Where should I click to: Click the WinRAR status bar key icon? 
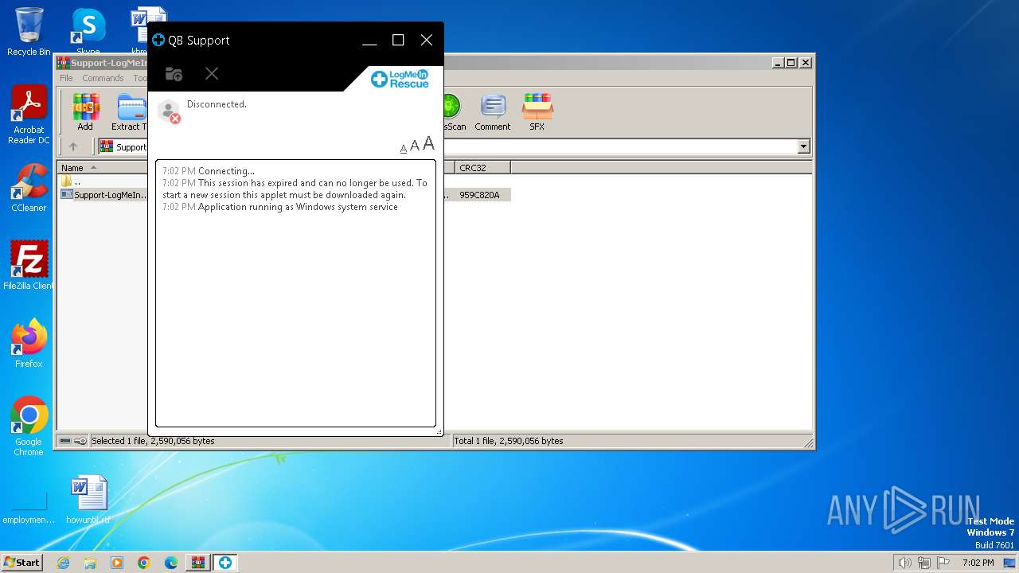(80, 441)
